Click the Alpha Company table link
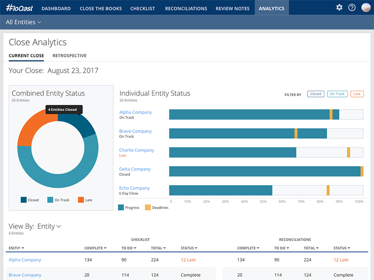This screenshot has width=374, height=280. (25, 260)
